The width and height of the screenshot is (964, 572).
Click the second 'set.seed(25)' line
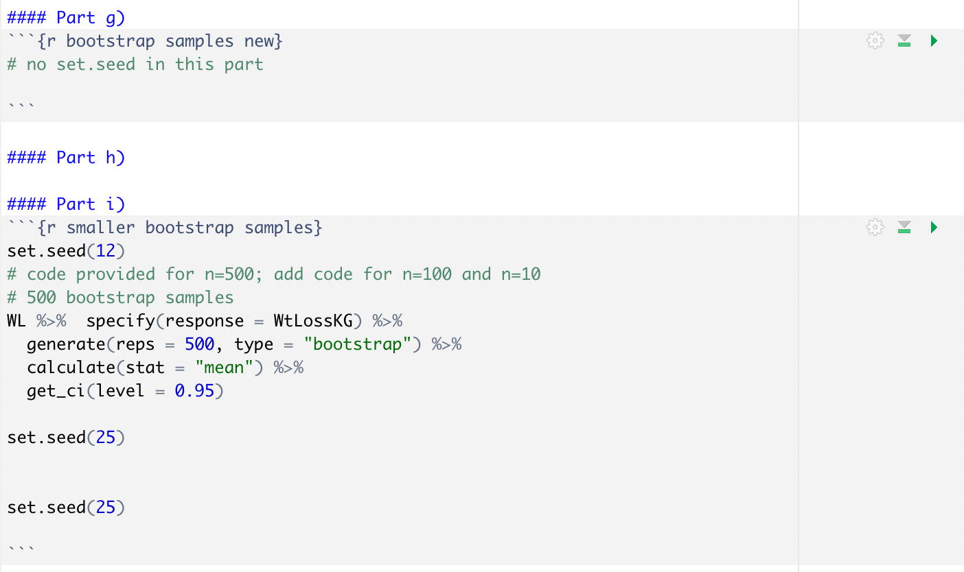(66, 508)
